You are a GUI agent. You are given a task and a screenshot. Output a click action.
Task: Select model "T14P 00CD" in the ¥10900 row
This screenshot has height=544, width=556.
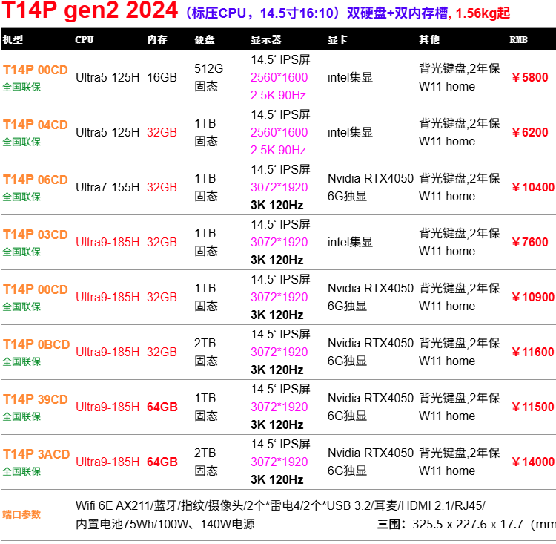[x=35, y=289]
